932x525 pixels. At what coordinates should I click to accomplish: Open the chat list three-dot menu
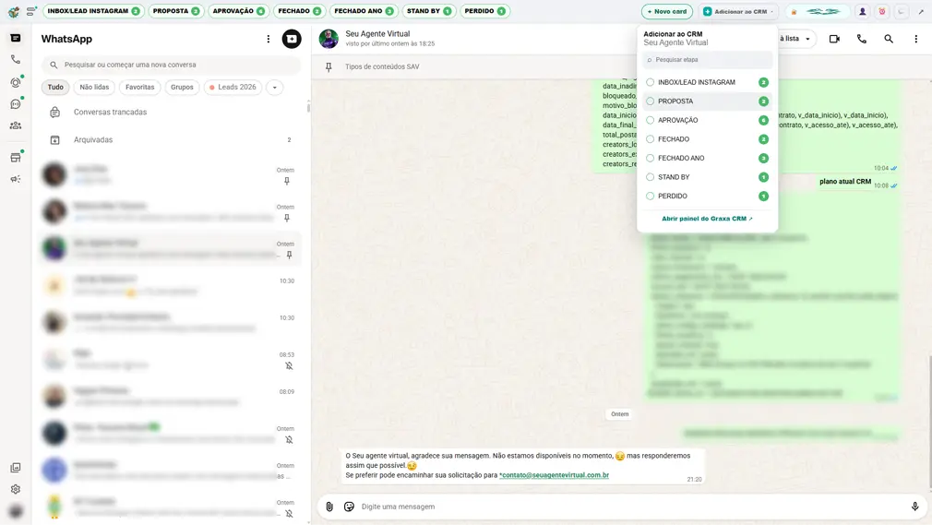pos(269,39)
